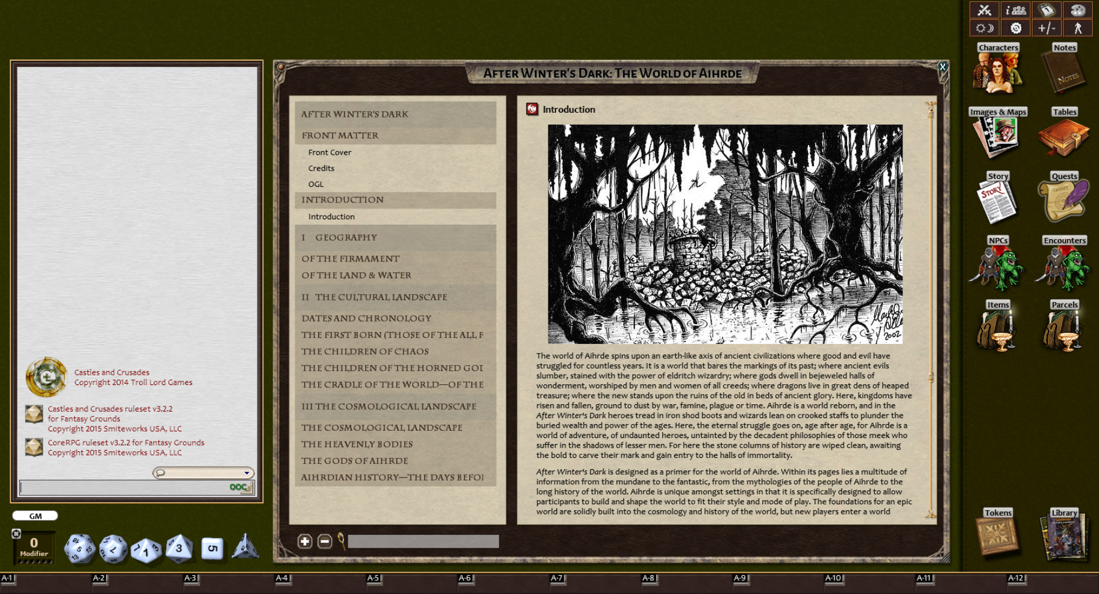
Task: Open the Tables book
Action: tap(1065, 133)
